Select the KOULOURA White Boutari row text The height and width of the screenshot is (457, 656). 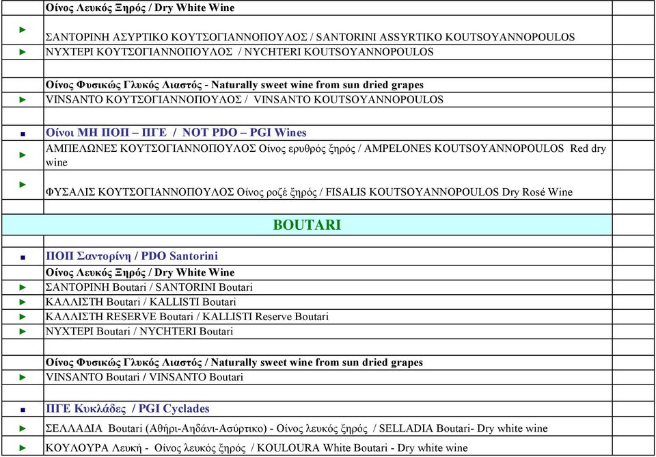256,447
